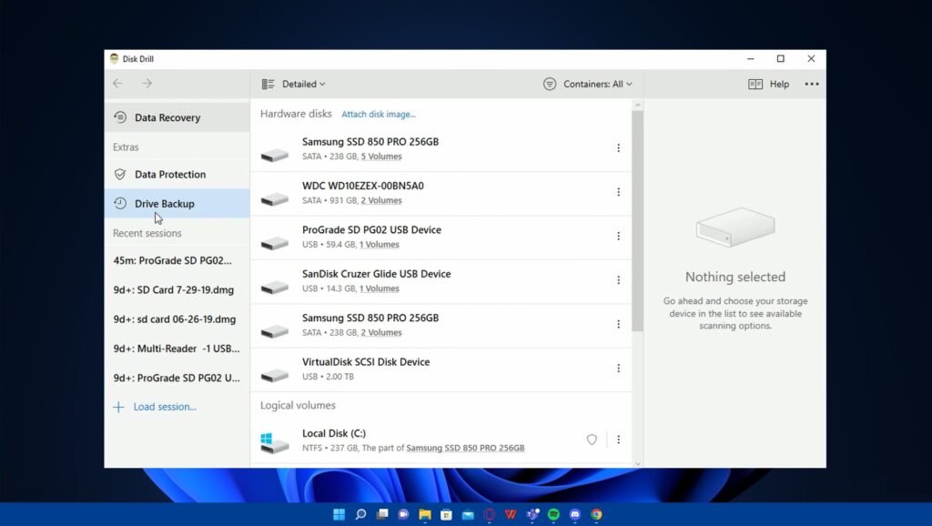Expand 2 Volumes under WDC WD10EZEX
The height and width of the screenshot is (526, 932).
[381, 201]
